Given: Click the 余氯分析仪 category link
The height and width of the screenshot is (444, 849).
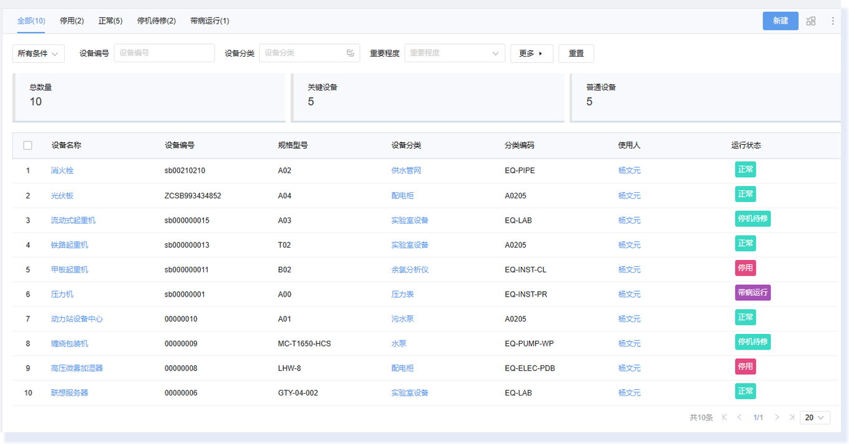Looking at the screenshot, I should tap(410, 269).
